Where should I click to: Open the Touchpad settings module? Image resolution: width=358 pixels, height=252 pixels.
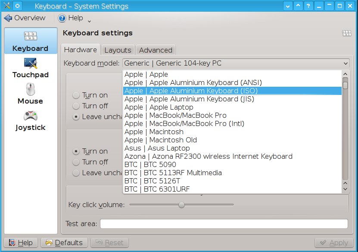(30, 64)
